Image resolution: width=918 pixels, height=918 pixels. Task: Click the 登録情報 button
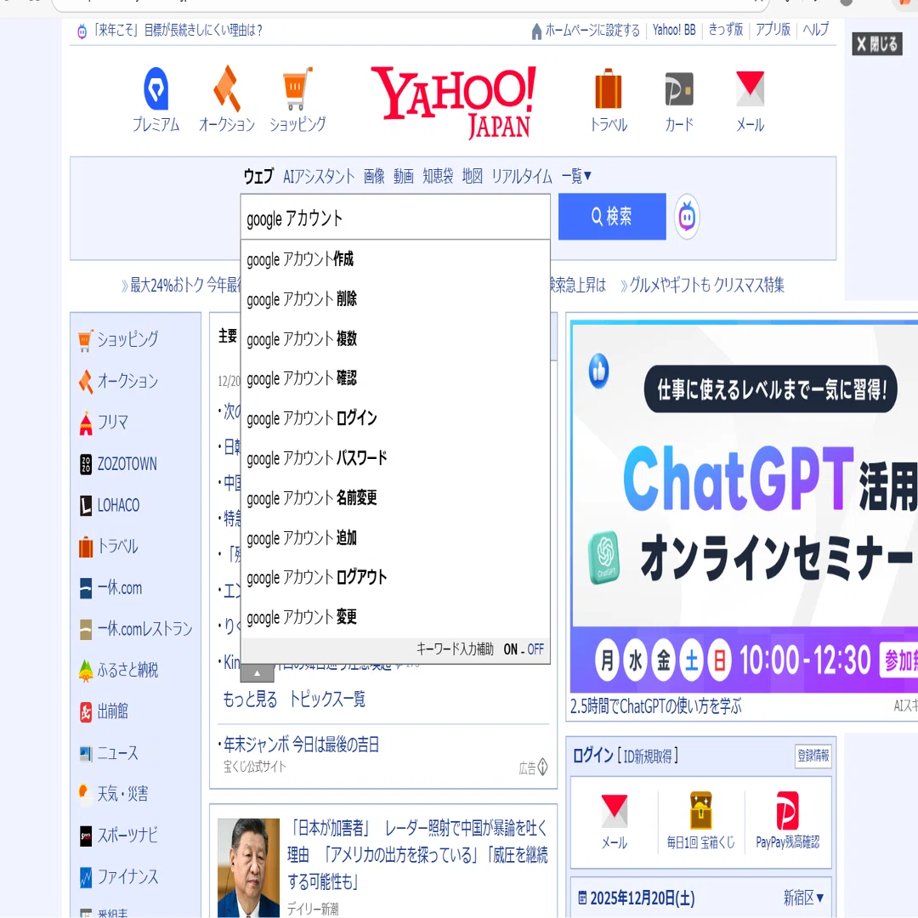coord(813,756)
